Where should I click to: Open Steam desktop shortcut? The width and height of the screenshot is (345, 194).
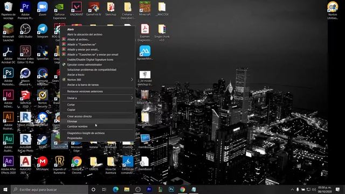[x=43, y=141]
